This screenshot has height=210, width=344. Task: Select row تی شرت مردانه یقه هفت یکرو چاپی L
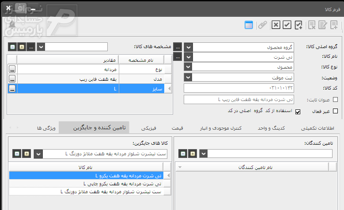click(86, 184)
